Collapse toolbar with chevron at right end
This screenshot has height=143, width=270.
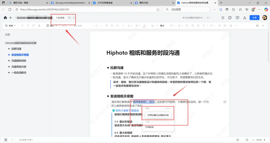coord(263,26)
